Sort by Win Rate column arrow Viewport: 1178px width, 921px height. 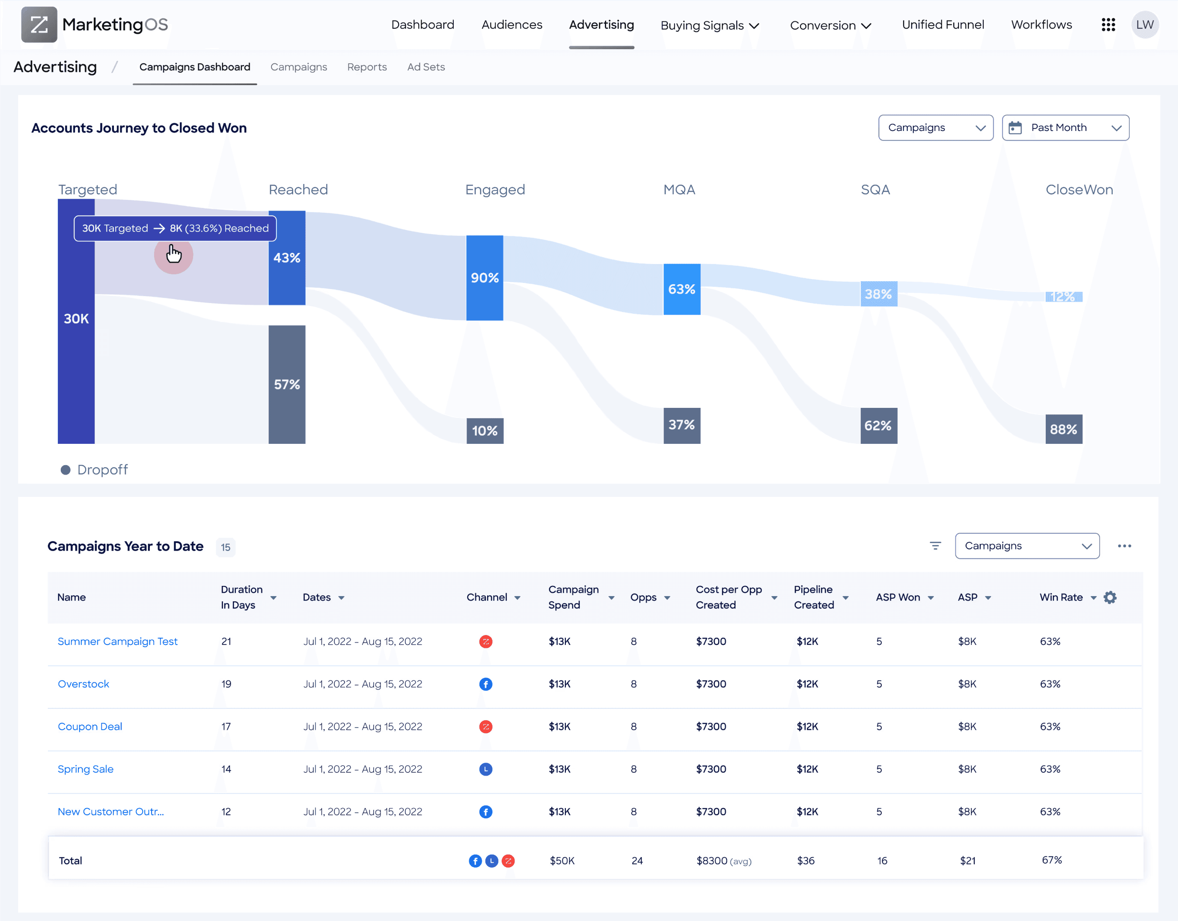tap(1093, 597)
